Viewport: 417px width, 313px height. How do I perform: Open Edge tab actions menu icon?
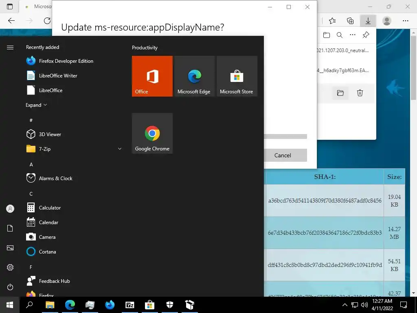(10, 7)
